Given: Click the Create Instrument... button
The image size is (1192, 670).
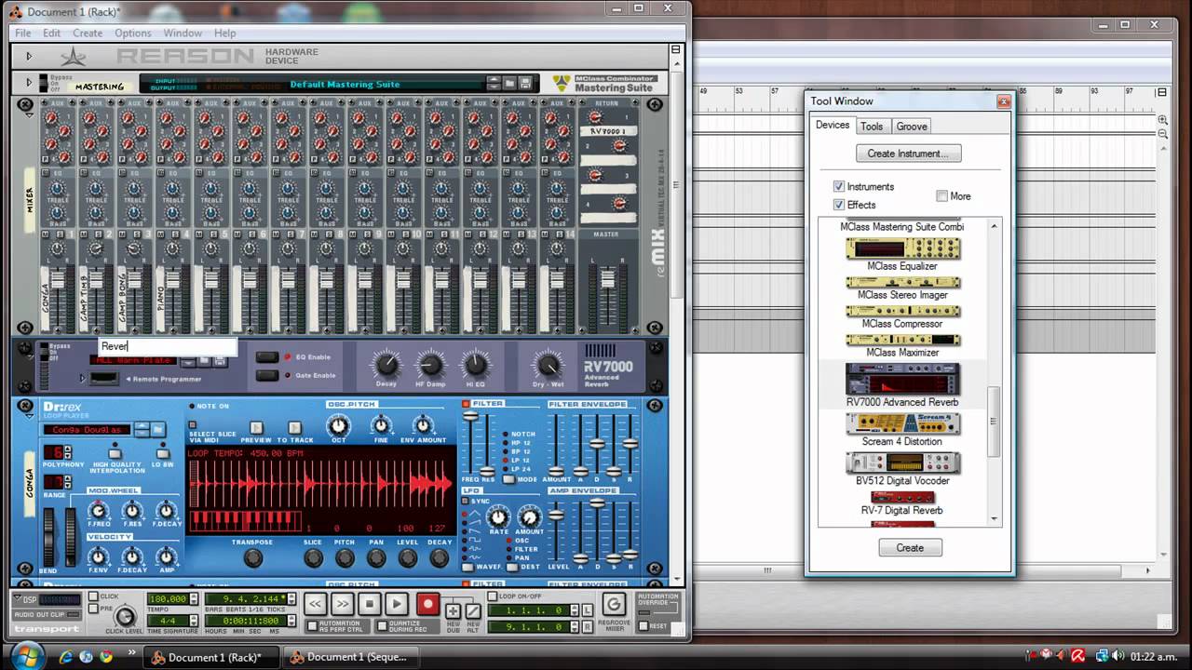Looking at the screenshot, I should click(908, 154).
